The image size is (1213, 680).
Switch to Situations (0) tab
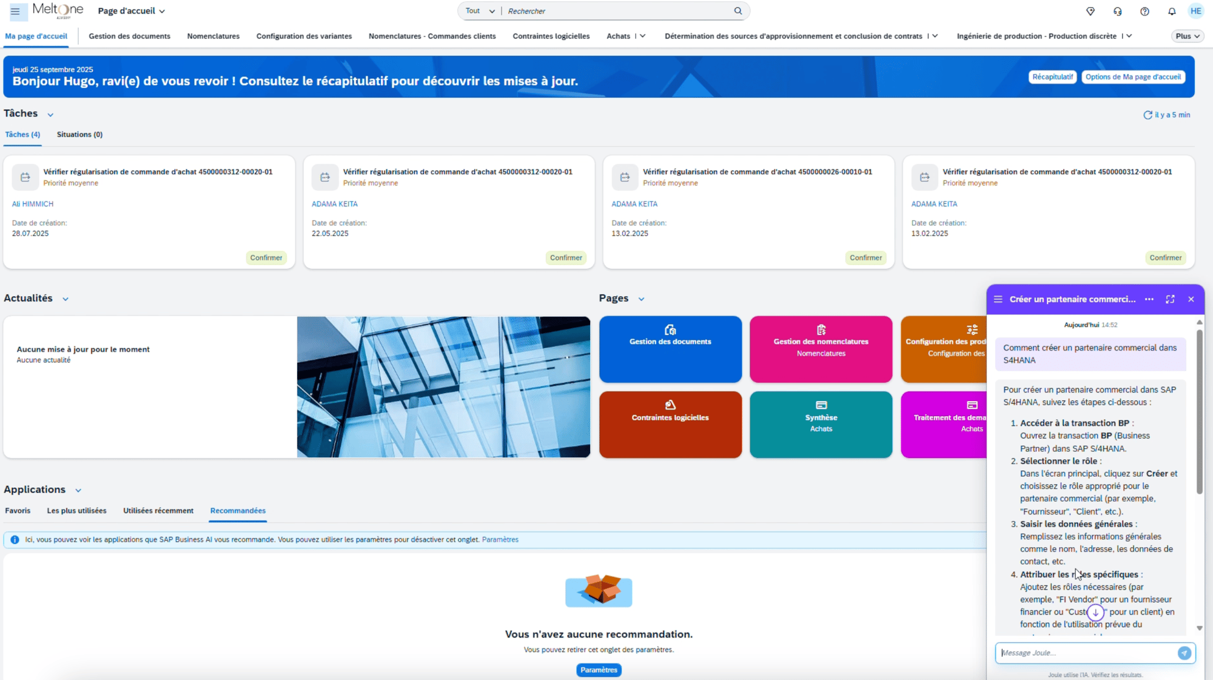pyautogui.click(x=79, y=135)
